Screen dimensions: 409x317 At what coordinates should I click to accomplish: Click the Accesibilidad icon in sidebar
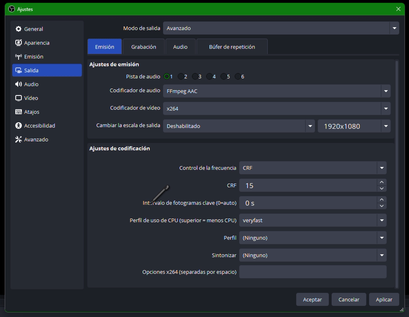click(18, 126)
